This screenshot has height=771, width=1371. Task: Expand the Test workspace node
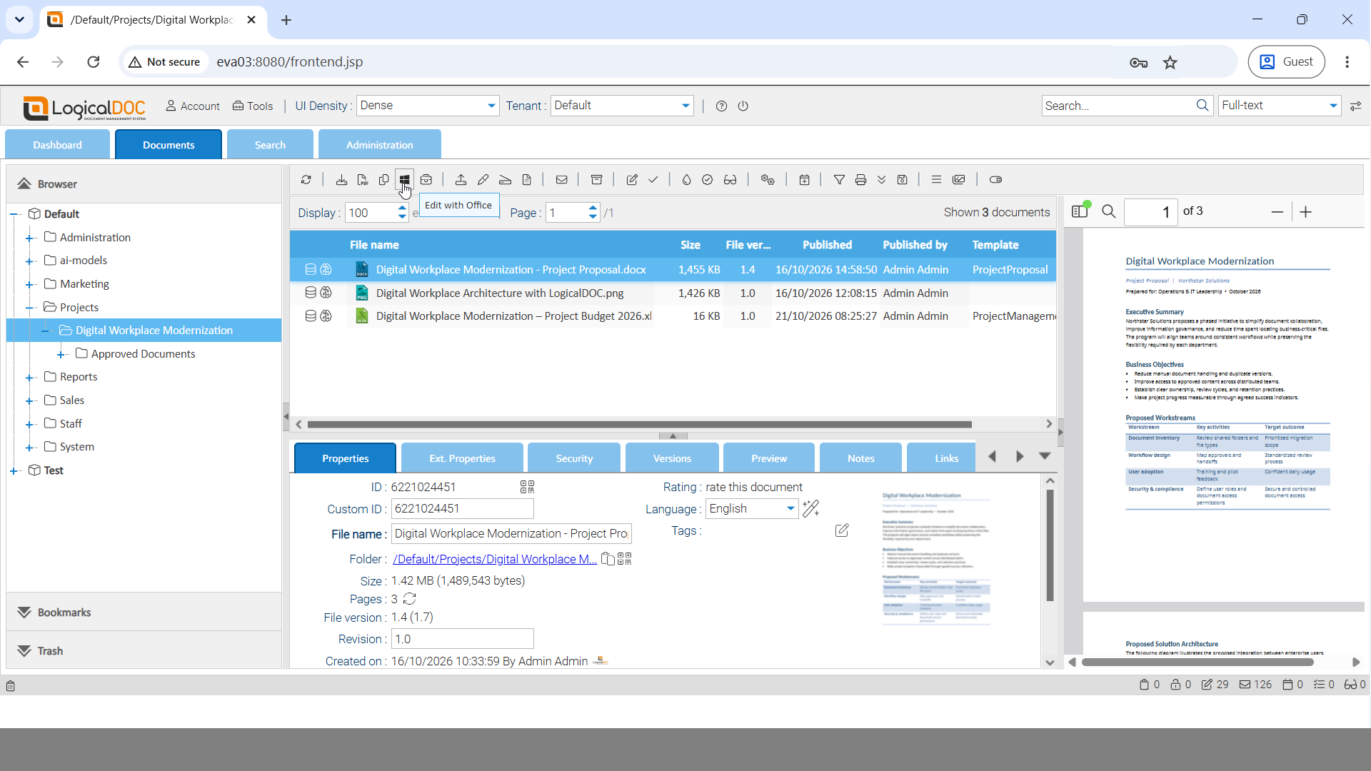[x=14, y=470]
